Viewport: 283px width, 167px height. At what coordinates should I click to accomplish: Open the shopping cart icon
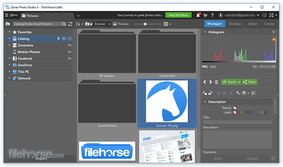(205, 15)
